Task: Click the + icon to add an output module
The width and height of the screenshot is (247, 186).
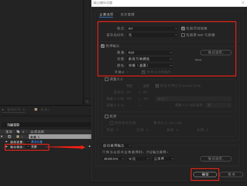Action: (89, 146)
